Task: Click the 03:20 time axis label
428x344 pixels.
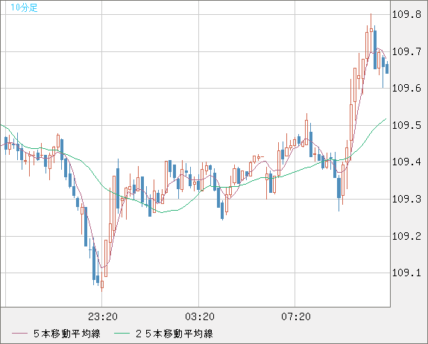Action: [x=200, y=316]
